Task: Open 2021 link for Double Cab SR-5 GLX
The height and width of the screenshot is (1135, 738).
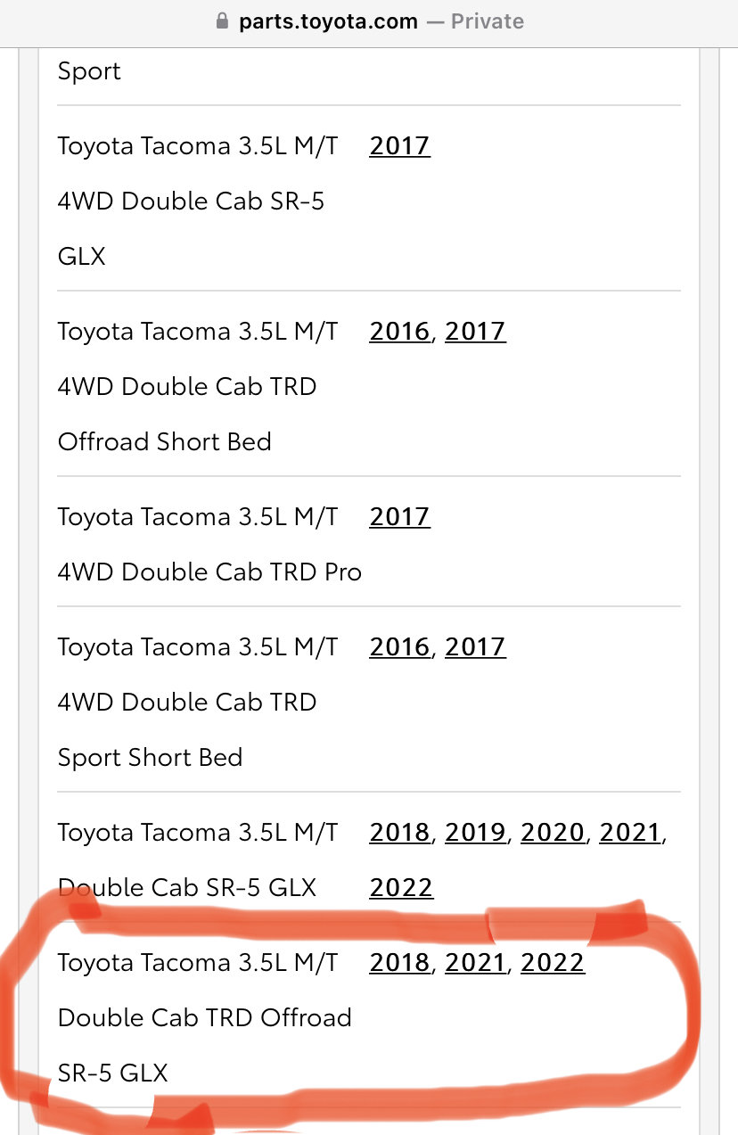Action: (630, 832)
